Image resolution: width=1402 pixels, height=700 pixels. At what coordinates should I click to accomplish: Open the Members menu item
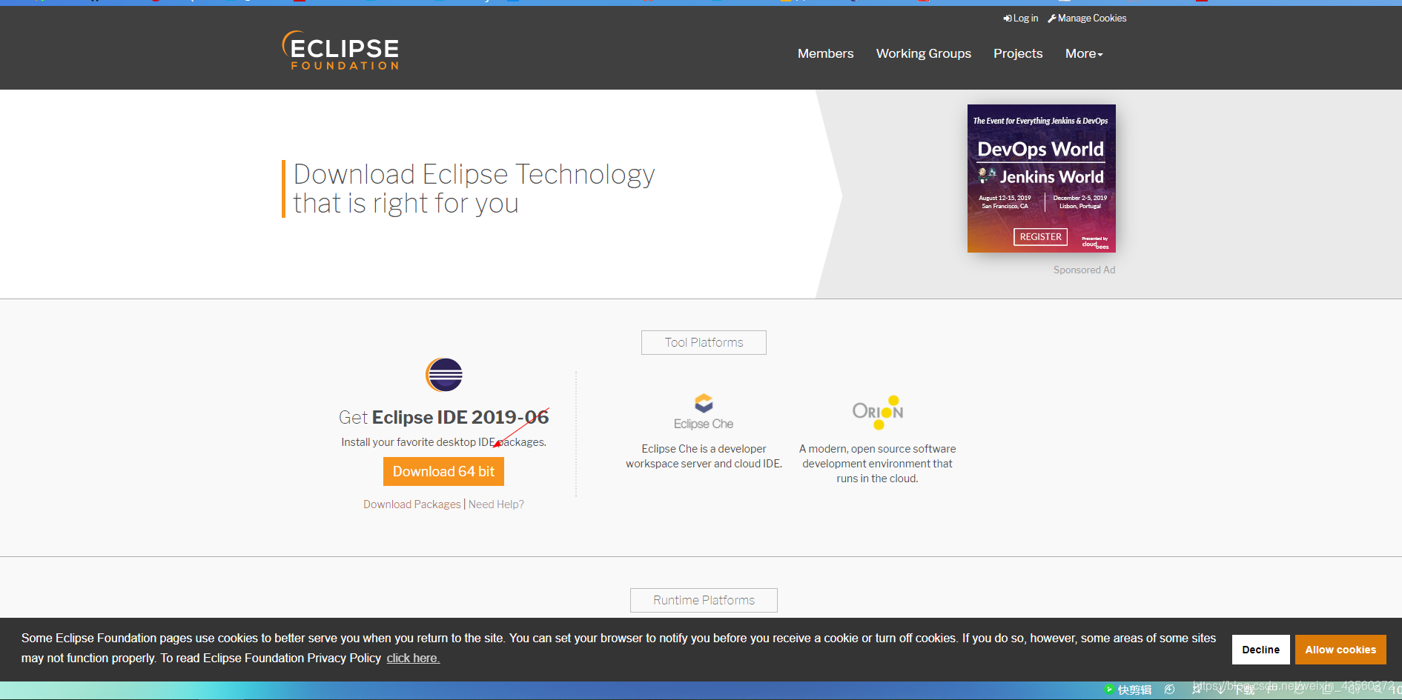point(825,53)
